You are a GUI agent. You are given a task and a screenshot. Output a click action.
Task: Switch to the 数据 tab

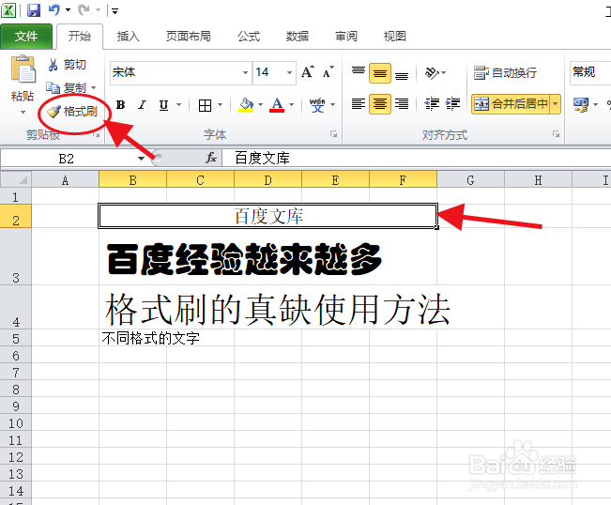pos(298,37)
